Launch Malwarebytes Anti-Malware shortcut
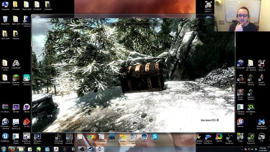This screenshot has height=152, width=270. click(x=262, y=124)
